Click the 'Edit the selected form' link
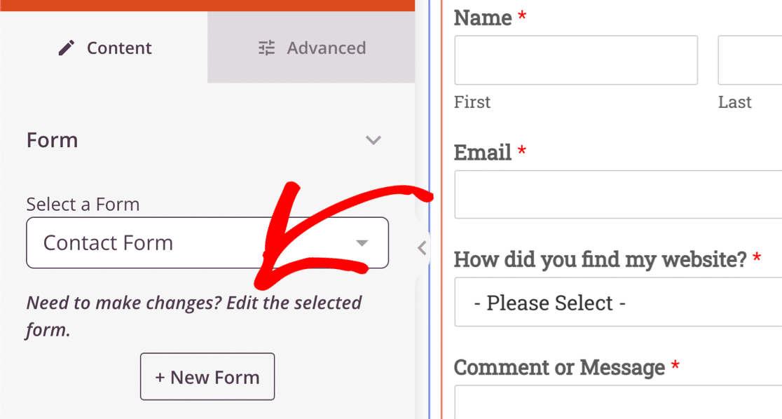The width and height of the screenshot is (782, 419). [295, 303]
